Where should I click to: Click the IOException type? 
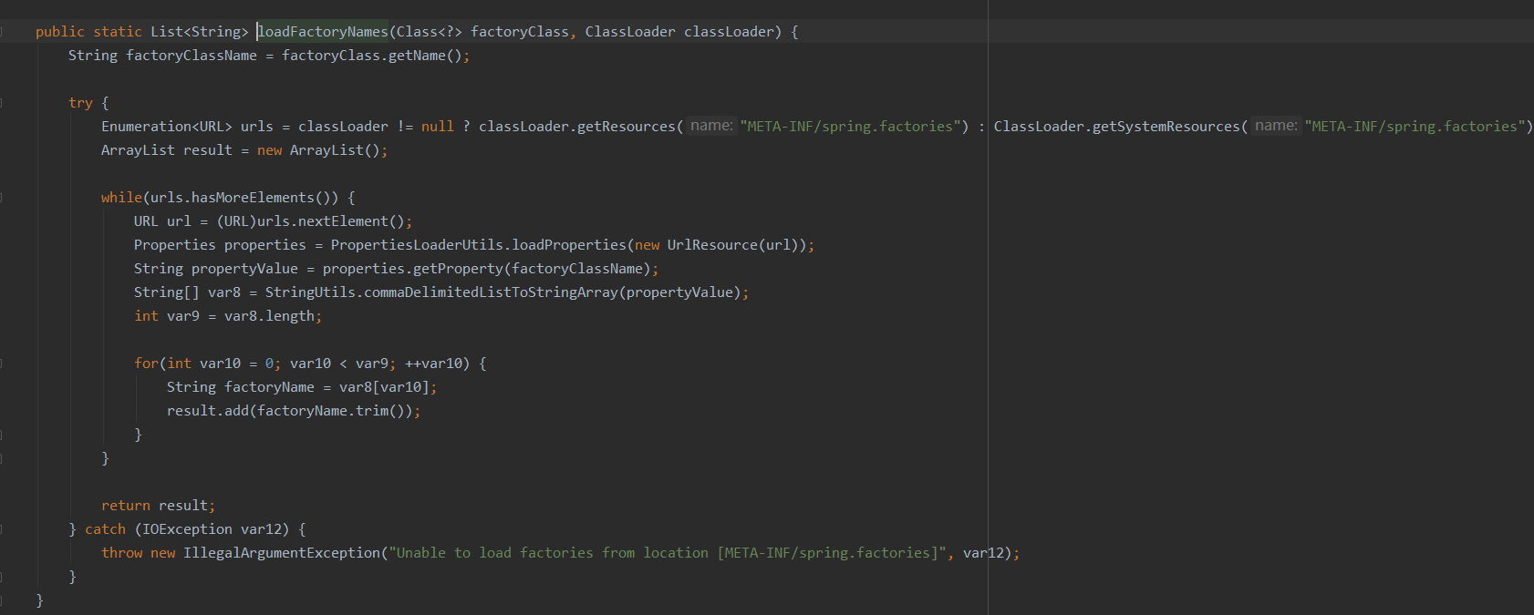[187, 529]
